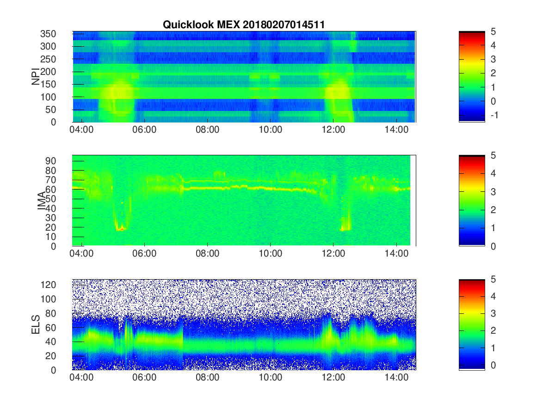Select 08:00 time label under NPI panel
Image resolution: width=555 pixels, height=416 pixels.
(x=208, y=130)
